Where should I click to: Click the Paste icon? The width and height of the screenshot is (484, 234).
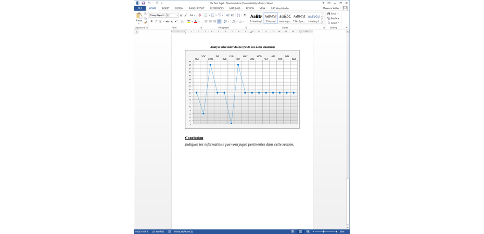(139, 17)
